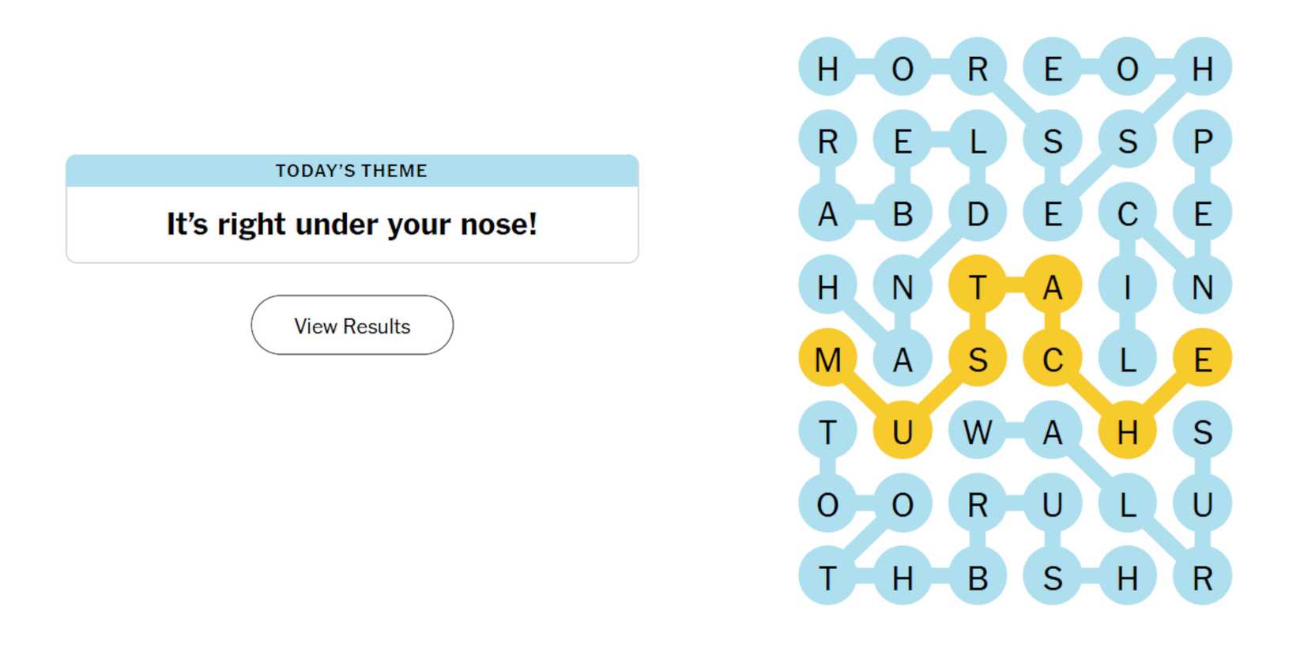Click the N tile beside the yellow T
This screenshot has width=1304, height=652.
click(x=903, y=287)
